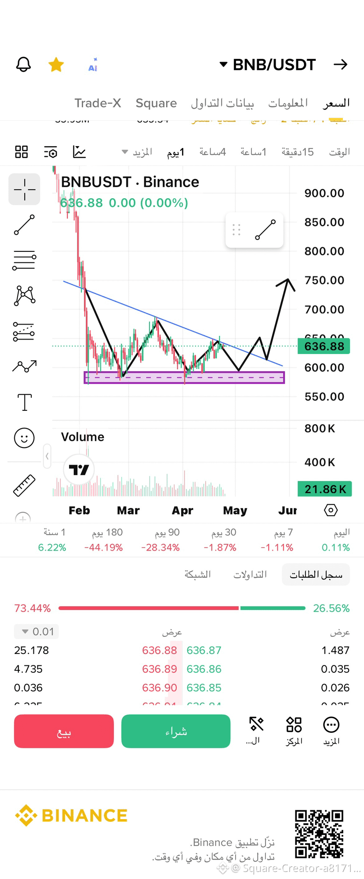Select the 7 يوم performance period
364x879 pixels.
point(277,540)
